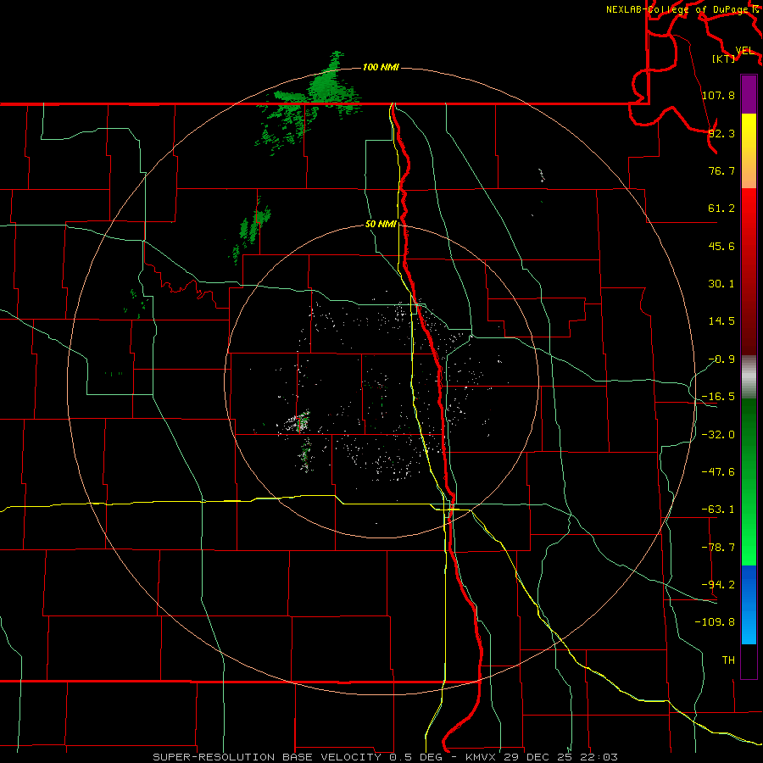Click the red segment of the color bar
The image size is (763, 763).
coord(749,271)
